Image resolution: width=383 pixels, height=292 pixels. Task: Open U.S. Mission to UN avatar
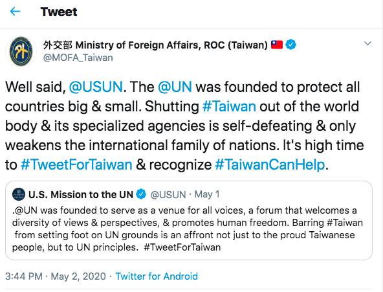click(19, 194)
